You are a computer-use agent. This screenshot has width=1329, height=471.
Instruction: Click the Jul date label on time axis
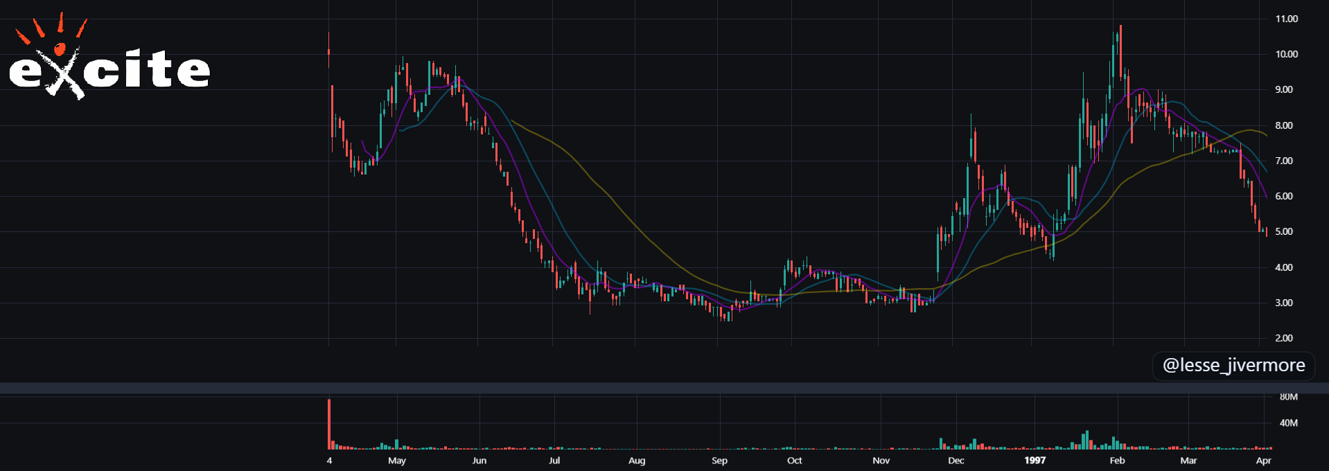tap(554, 461)
